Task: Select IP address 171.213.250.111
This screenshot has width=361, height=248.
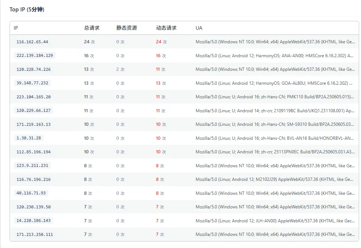Action: 35,234
